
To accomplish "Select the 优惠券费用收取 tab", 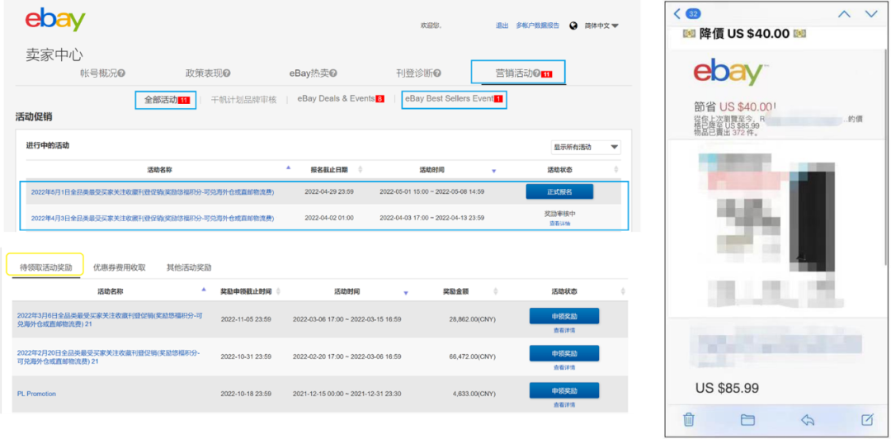I will (x=120, y=267).
